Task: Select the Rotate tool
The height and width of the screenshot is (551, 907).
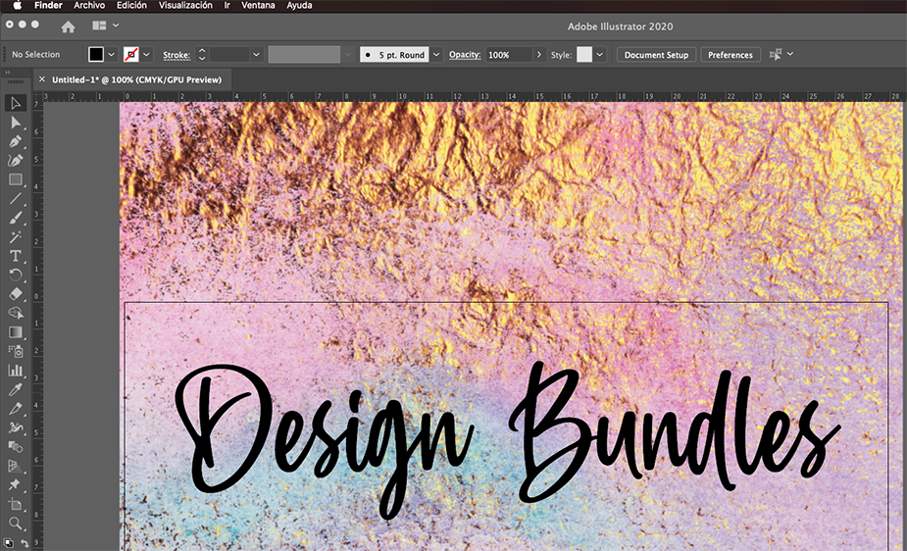Action: pyautogui.click(x=16, y=275)
